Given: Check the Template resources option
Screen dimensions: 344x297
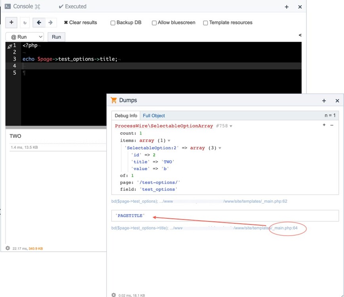Looking at the screenshot, I should (x=205, y=23).
